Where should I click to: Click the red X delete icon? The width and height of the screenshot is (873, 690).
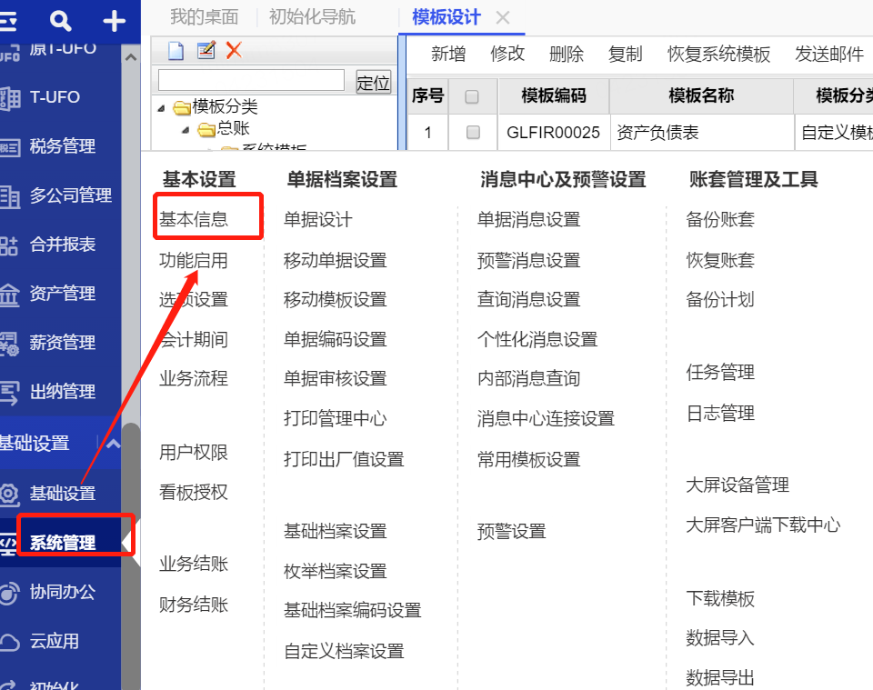click(234, 50)
